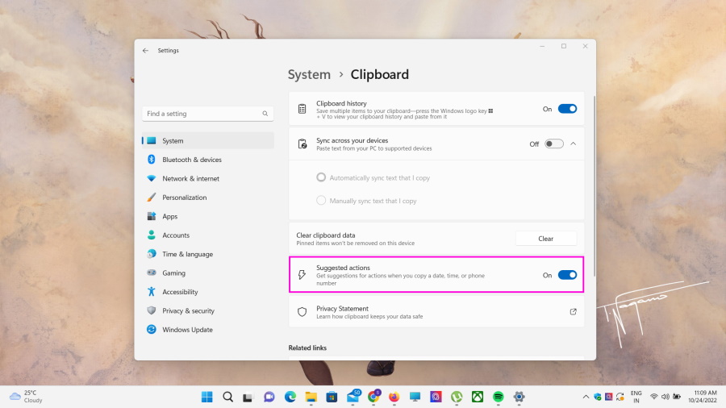Click the Clipboard page title
The height and width of the screenshot is (408, 726).
coord(380,74)
